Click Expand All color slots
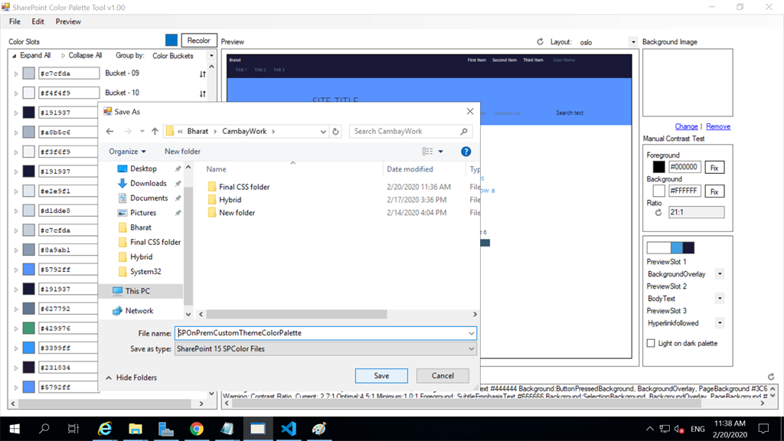The width and height of the screenshot is (784, 441). [x=31, y=55]
